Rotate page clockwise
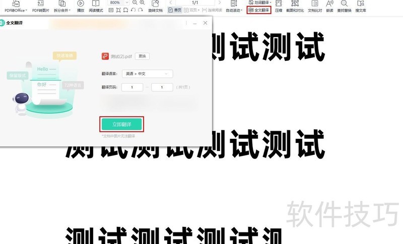 point(141,10)
